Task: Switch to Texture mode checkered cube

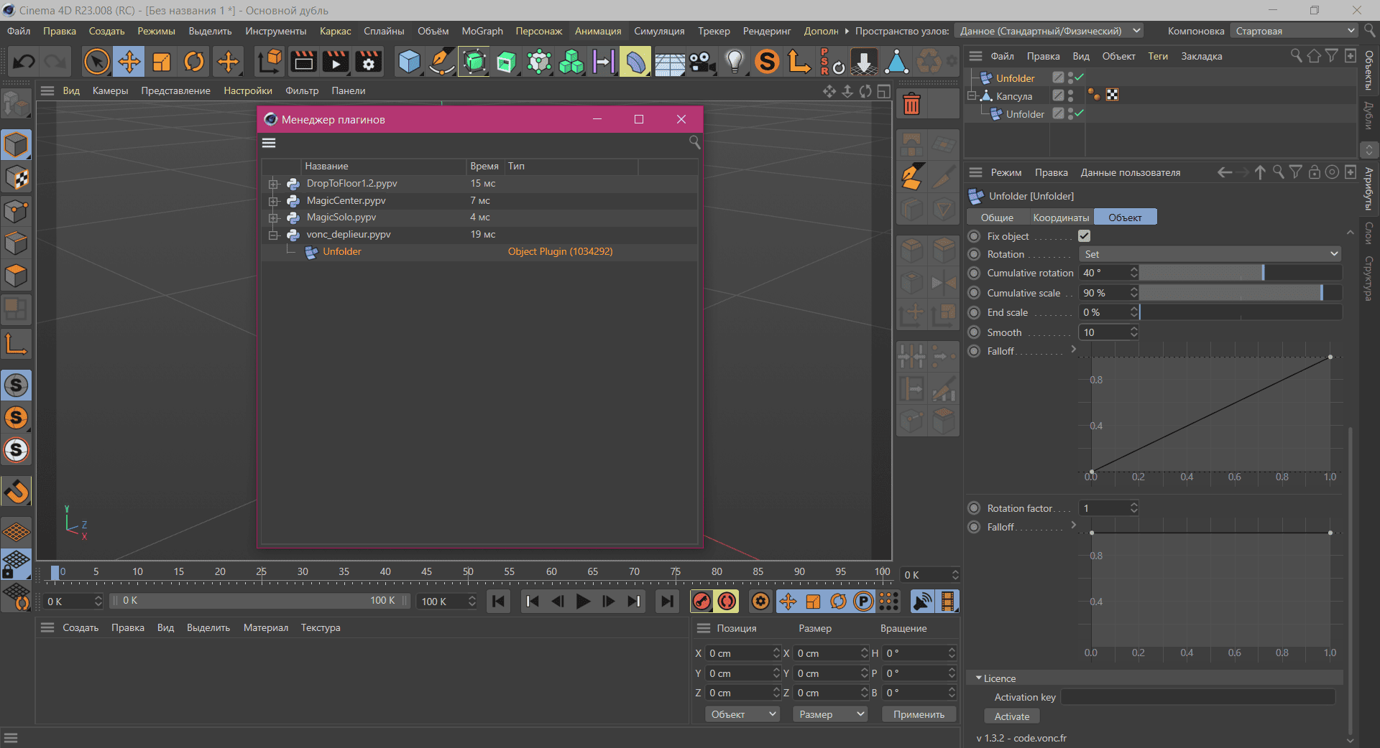Action: (x=16, y=177)
